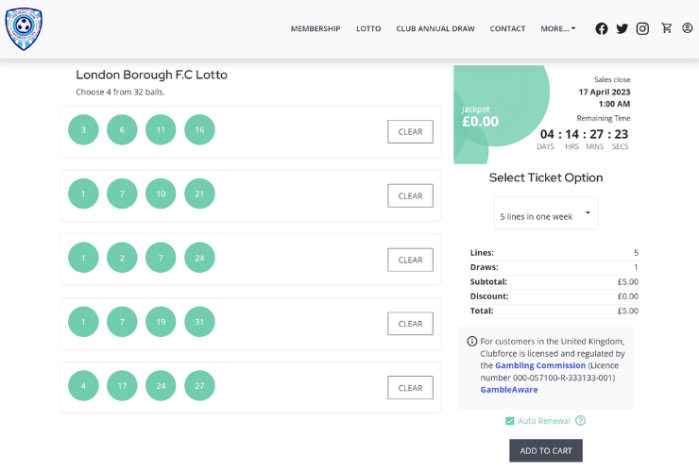Image resolution: width=699 pixels, height=472 pixels.
Task: Open the user account icon
Action: point(687,28)
